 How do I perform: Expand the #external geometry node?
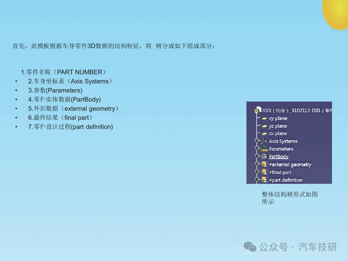tap(257, 163)
